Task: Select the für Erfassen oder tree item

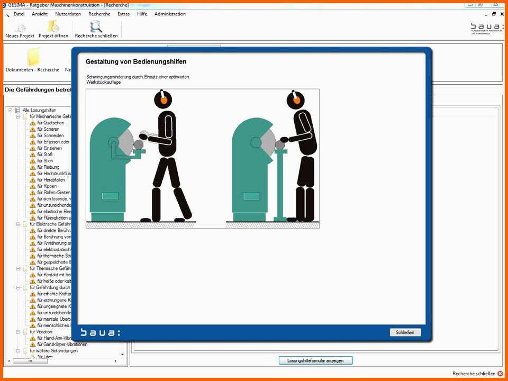Action: coord(54,142)
